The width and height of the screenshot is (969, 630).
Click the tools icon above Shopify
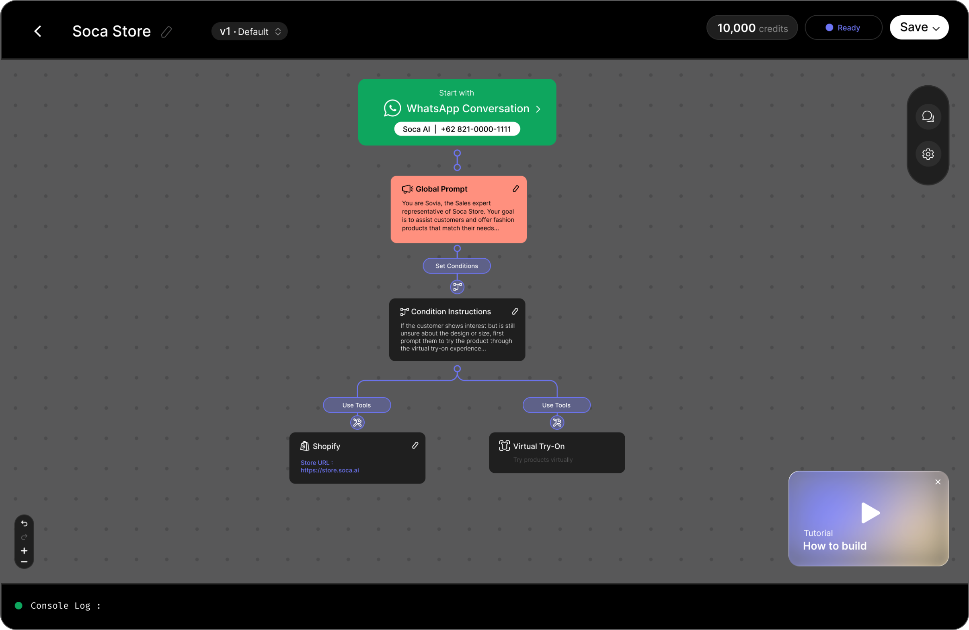pos(357,423)
